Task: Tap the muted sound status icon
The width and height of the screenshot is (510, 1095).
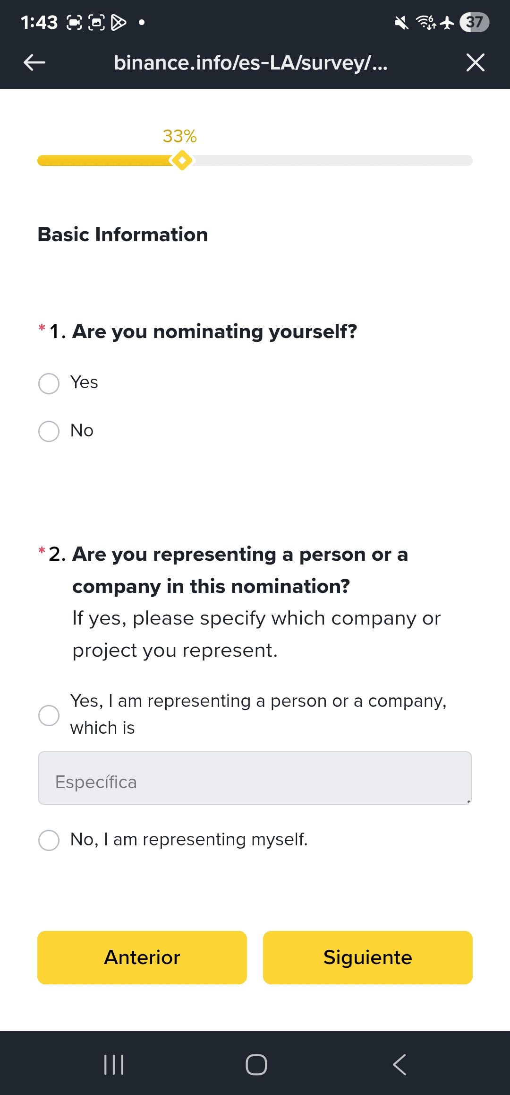Action: click(x=401, y=22)
